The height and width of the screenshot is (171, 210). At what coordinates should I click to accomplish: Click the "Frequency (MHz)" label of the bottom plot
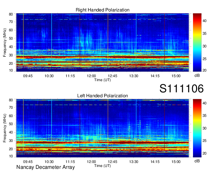(5, 128)
